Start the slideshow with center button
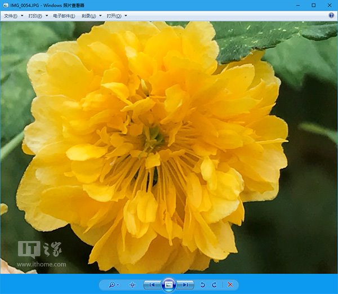The height and width of the screenshot is (294, 338). (x=168, y=285)
